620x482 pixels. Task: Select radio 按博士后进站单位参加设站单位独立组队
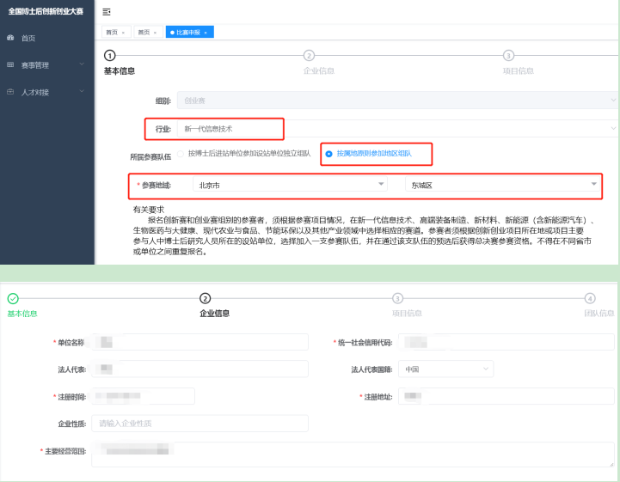181,154
